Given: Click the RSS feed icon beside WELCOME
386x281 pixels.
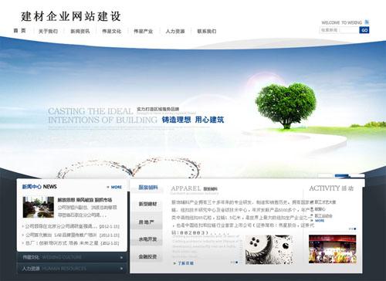Looking at the screenshot, I should pyautogui.click(x=367, y=22).
